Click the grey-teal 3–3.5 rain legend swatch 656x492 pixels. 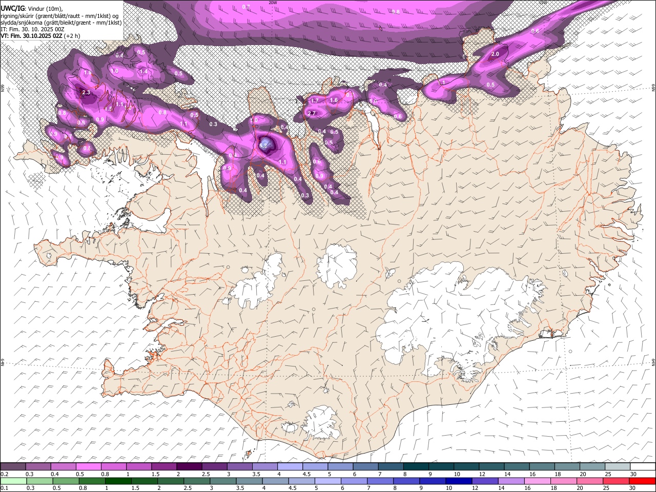click(222, 481)
